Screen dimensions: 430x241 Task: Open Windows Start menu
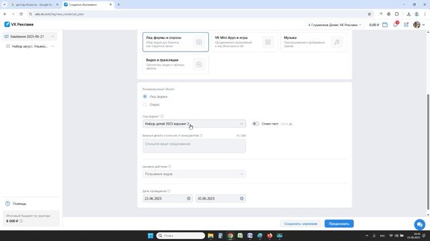(150, 236)
